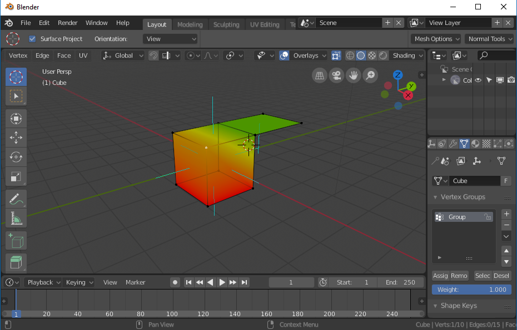Open the Mesh Options dropdown
Image resolution: width=517 pixels, height=330 pixels.
436,39
